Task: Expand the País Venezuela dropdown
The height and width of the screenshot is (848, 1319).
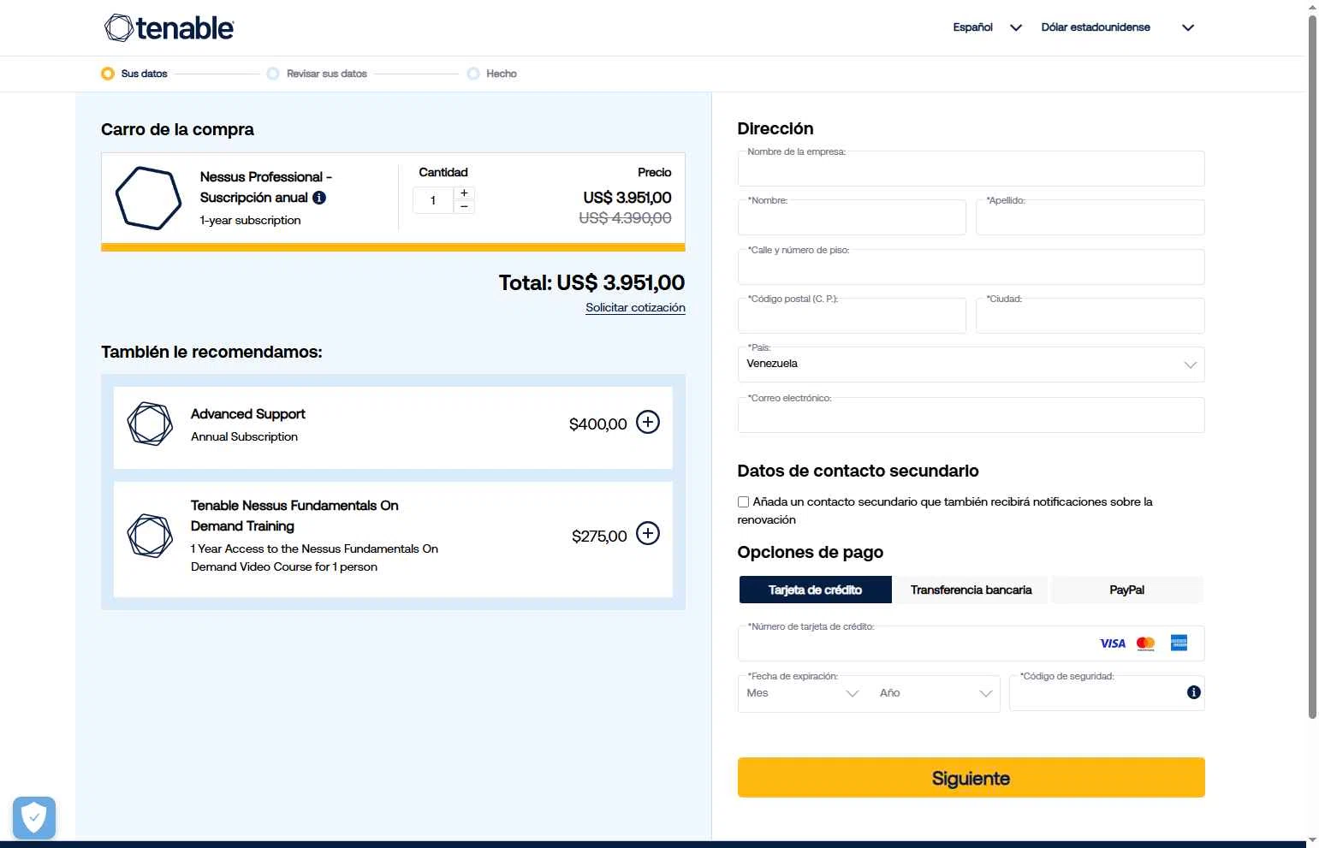Action: pyautogui.click(x=971, y=365)
